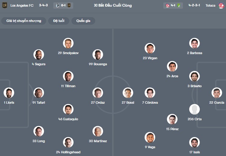
Task: Enable the Quốc gia filter
Action: click(83, 21)
